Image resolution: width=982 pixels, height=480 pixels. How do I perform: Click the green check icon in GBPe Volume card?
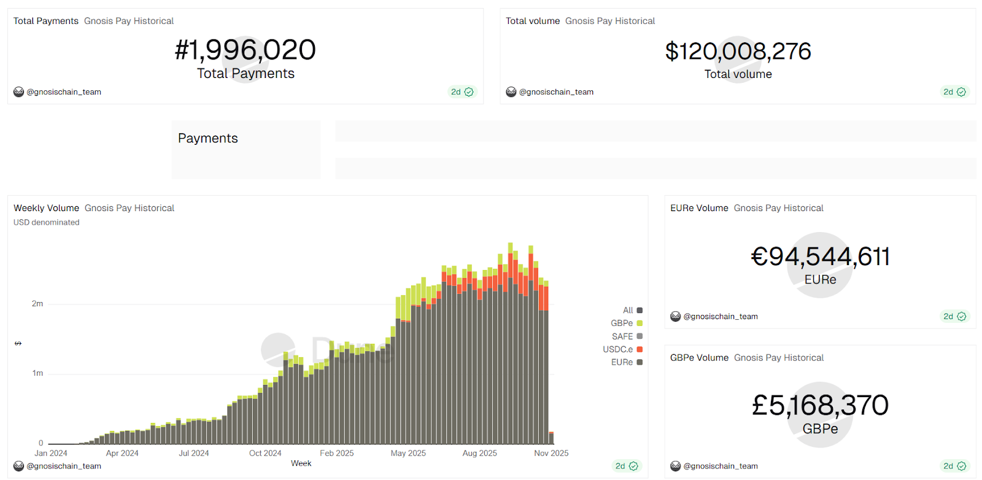pyautogui.click(x=961, y=466)
